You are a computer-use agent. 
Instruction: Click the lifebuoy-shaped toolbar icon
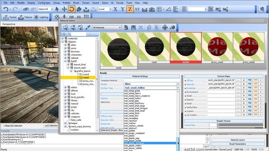57,17
